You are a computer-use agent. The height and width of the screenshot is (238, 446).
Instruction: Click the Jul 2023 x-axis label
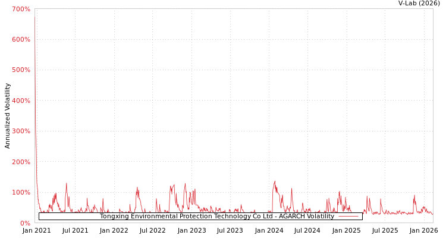point(230,231)
